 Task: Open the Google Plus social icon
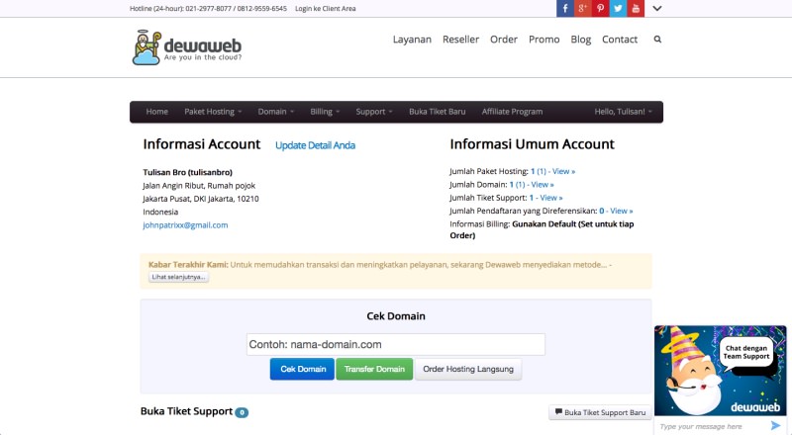click(582, 8)
